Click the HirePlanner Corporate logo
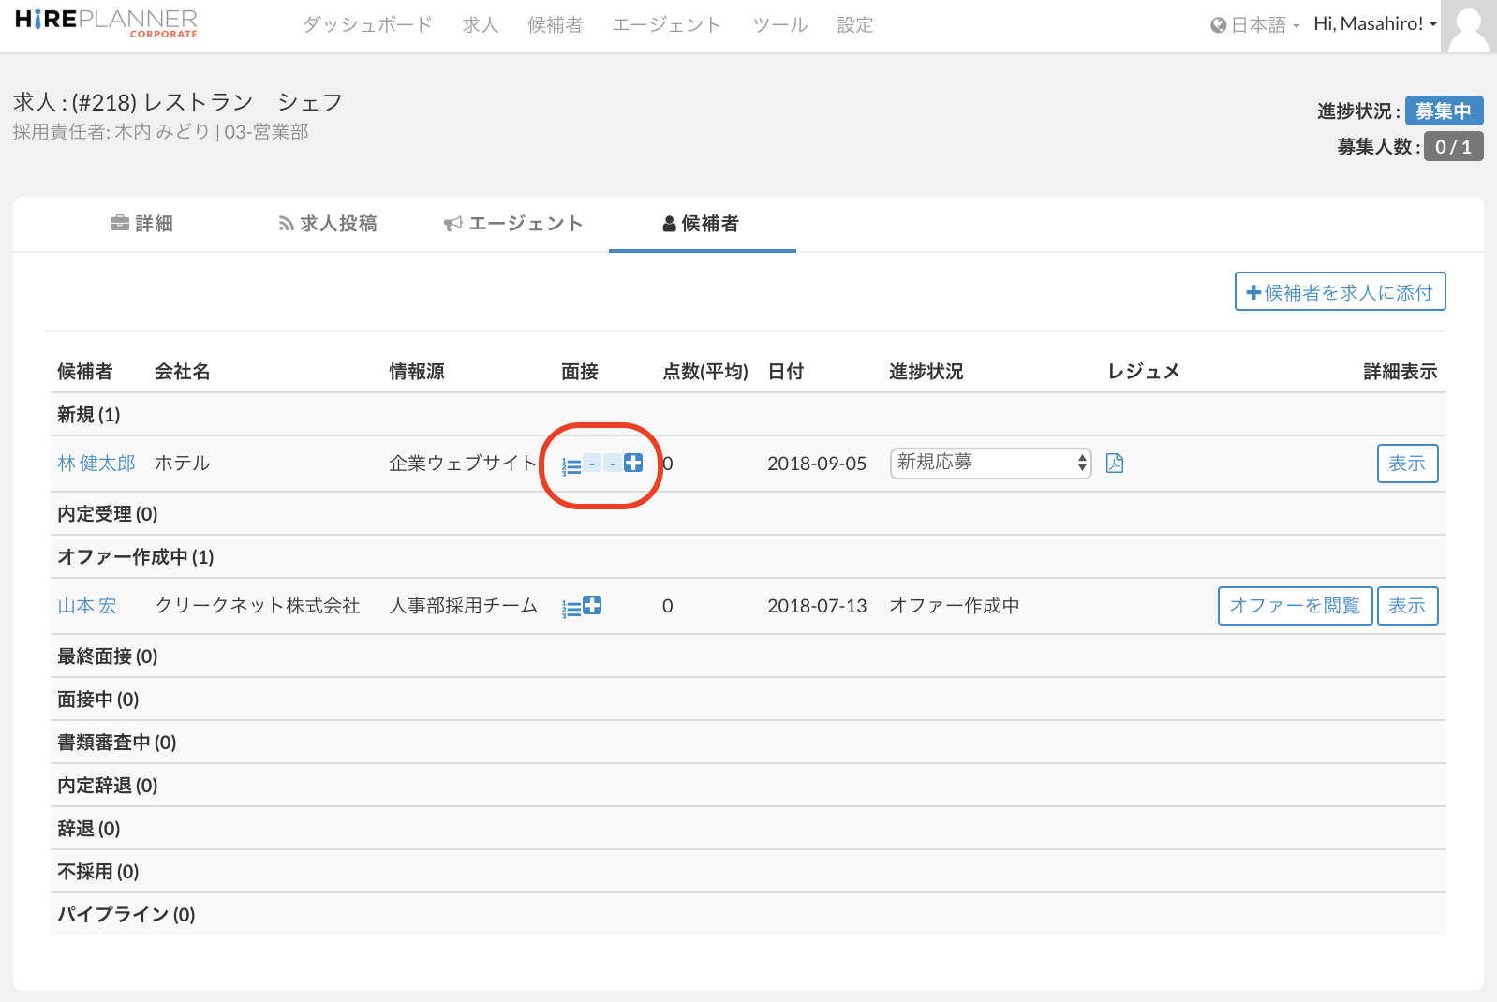Screen dimensions: 1497x1002 point(106,23)
